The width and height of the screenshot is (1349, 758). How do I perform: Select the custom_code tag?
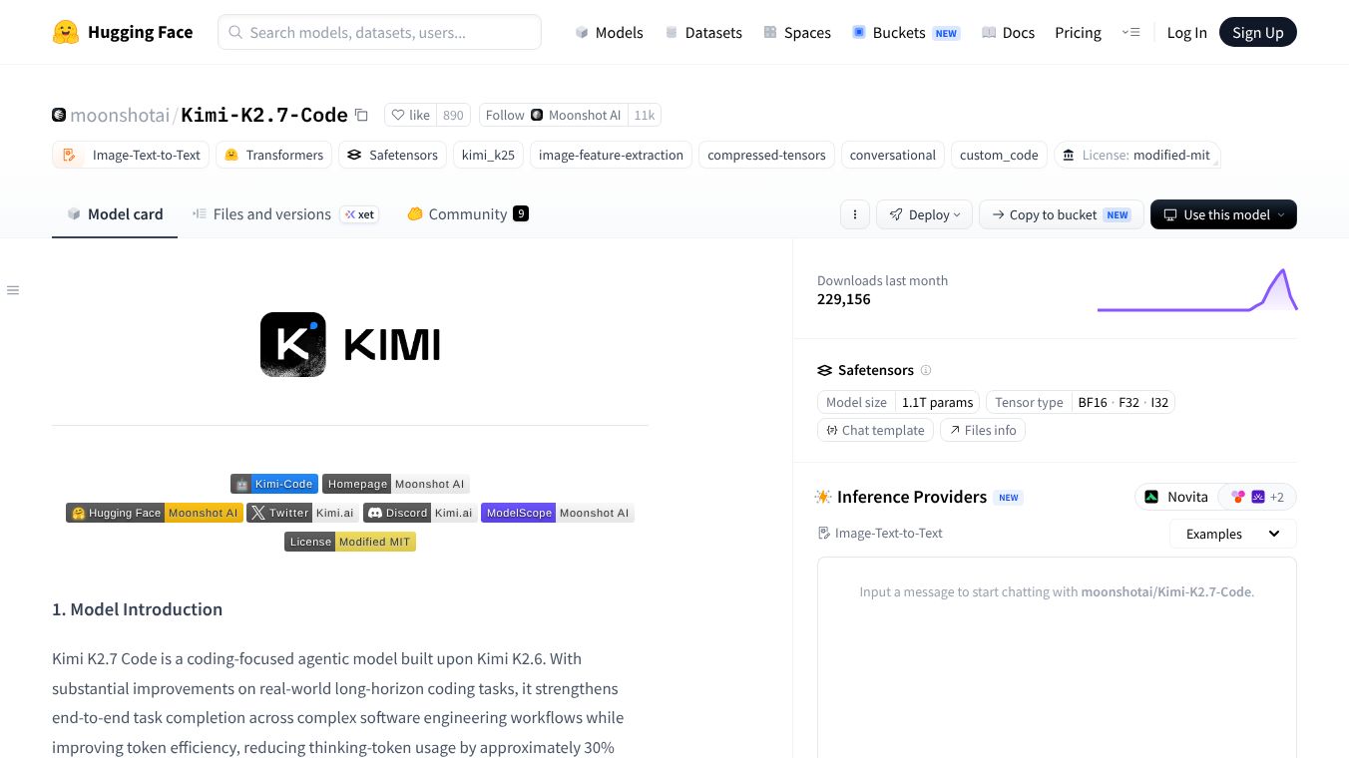pyautogui.click(x=999, y=156)
